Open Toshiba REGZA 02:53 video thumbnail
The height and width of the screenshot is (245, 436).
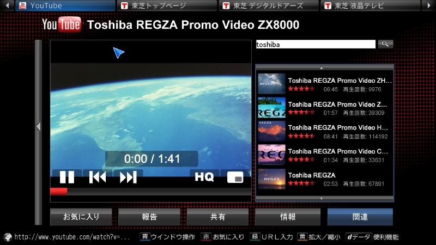(271, 179)
